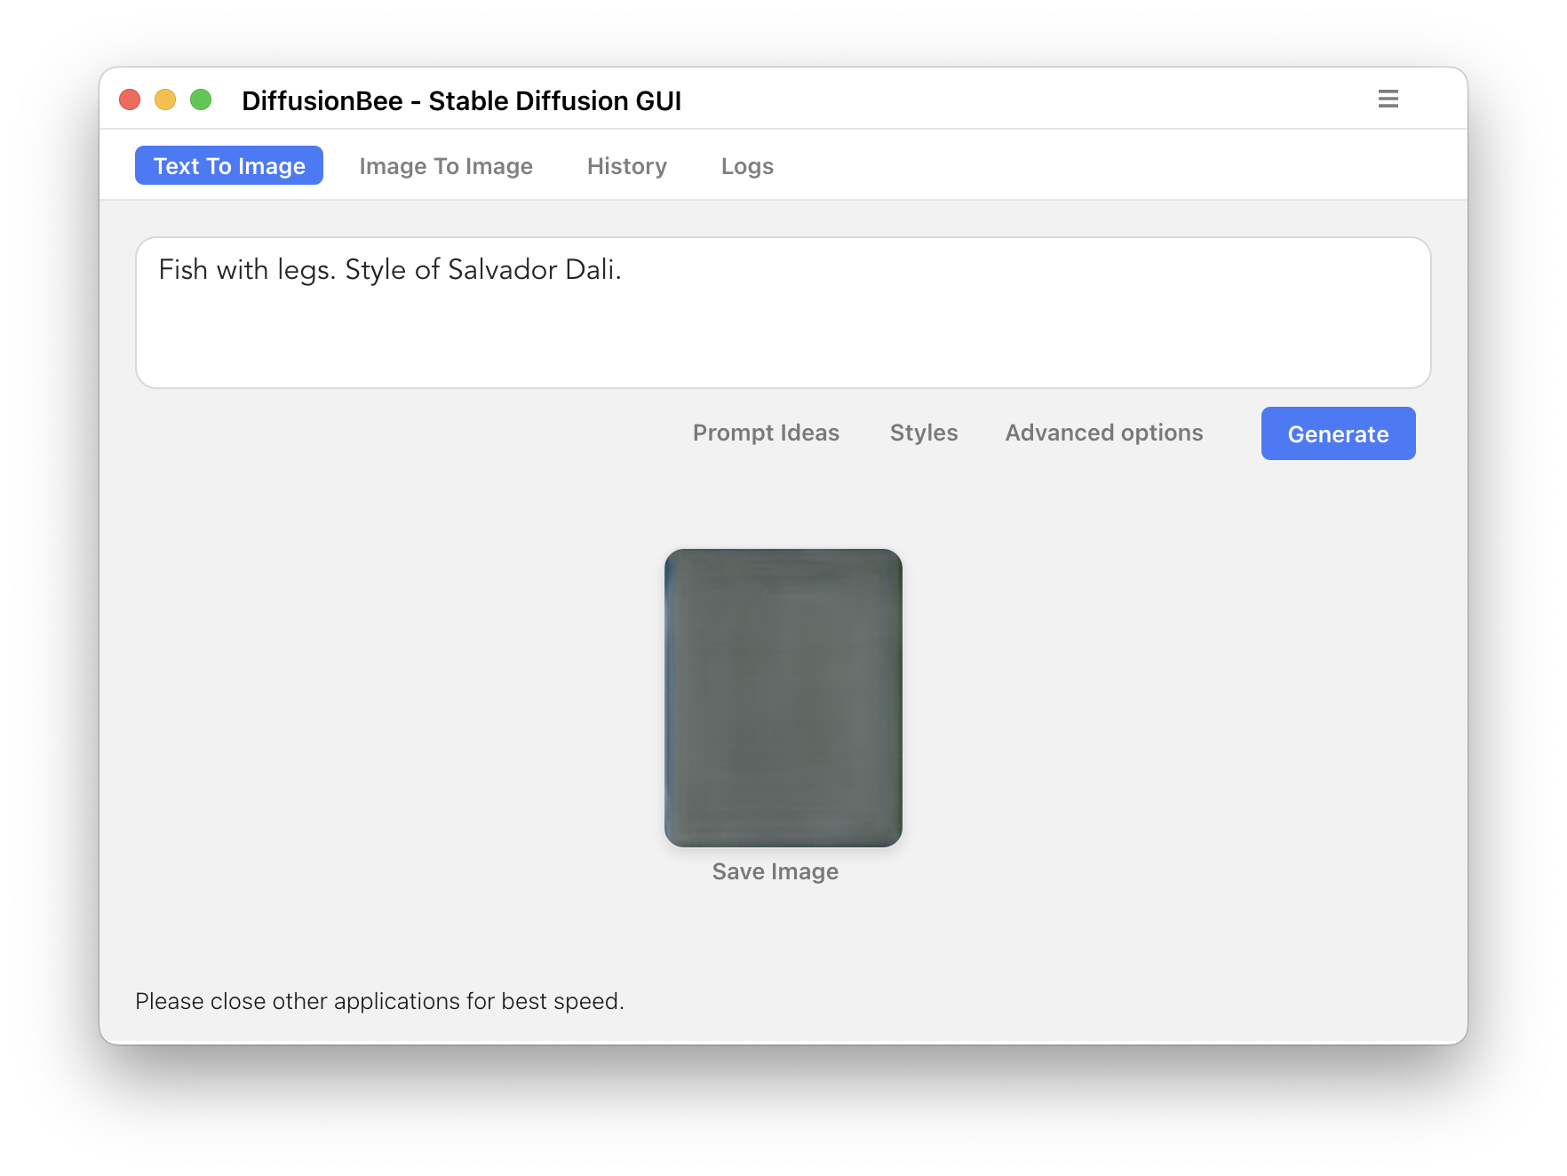Browse the Styles options
Screen dimensions: 1567x1176
(x=923, y=433)
